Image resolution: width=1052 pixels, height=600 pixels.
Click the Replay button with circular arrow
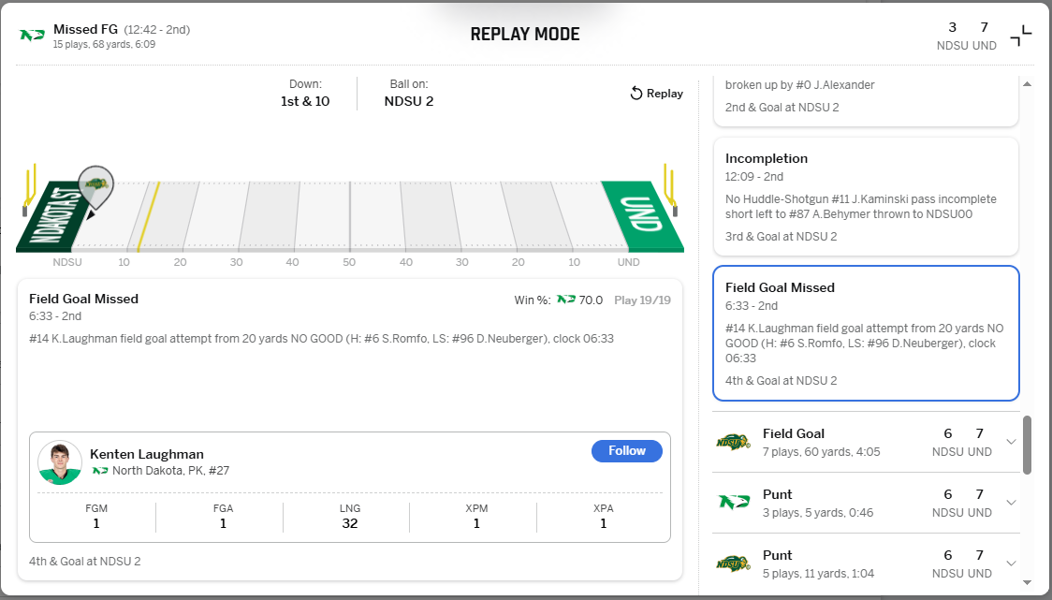(656, 94)
